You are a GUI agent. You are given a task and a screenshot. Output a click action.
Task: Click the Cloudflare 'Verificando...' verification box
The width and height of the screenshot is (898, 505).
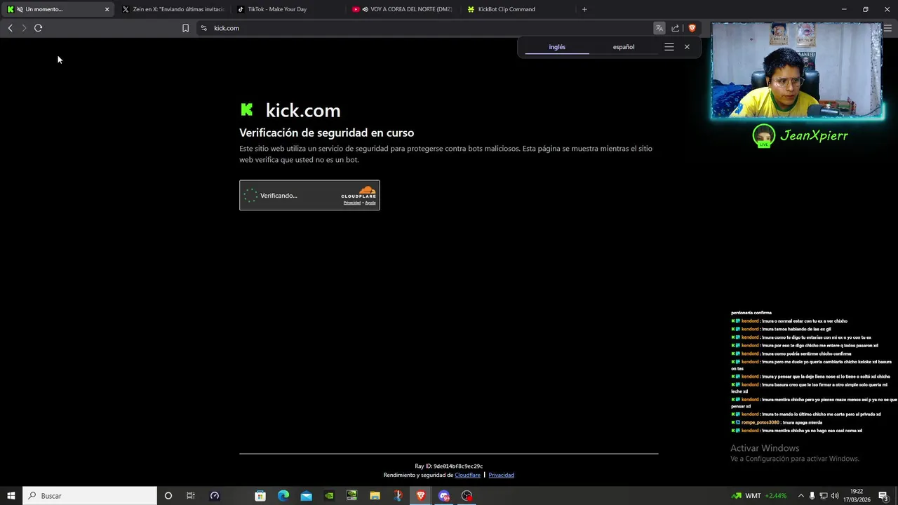click(x=309, y=195)
